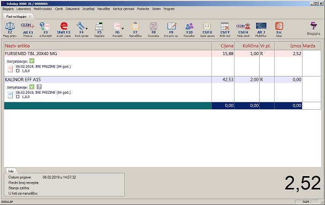325x205 pixels.
Task: Click the Marža column header
Action: click(x=312, y=46)
